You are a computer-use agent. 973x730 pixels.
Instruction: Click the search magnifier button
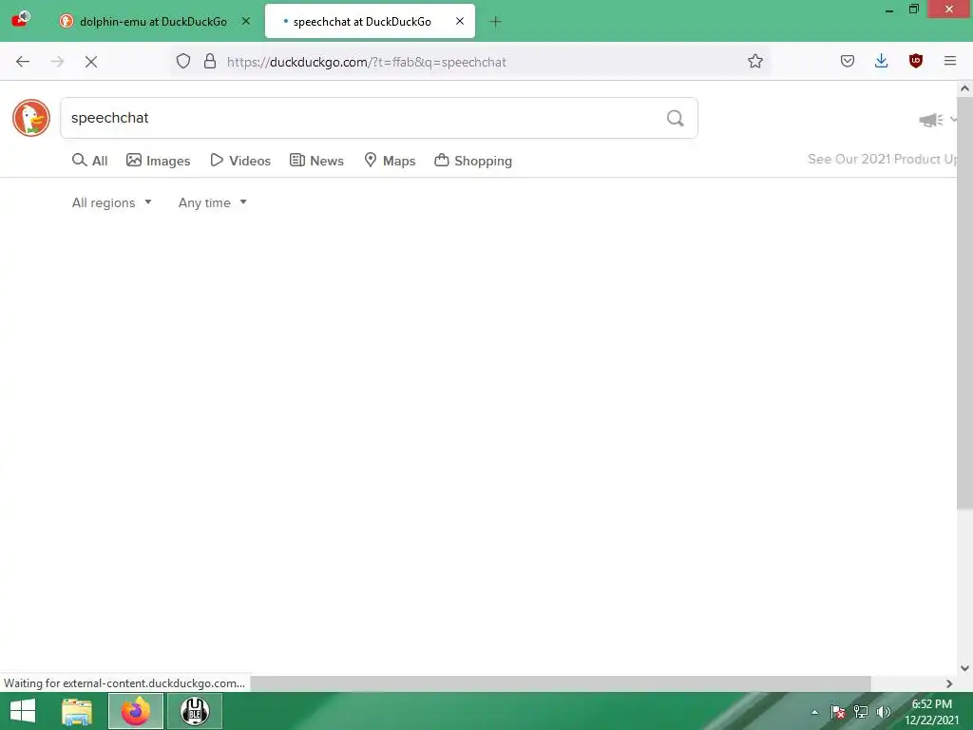(676, 118)
